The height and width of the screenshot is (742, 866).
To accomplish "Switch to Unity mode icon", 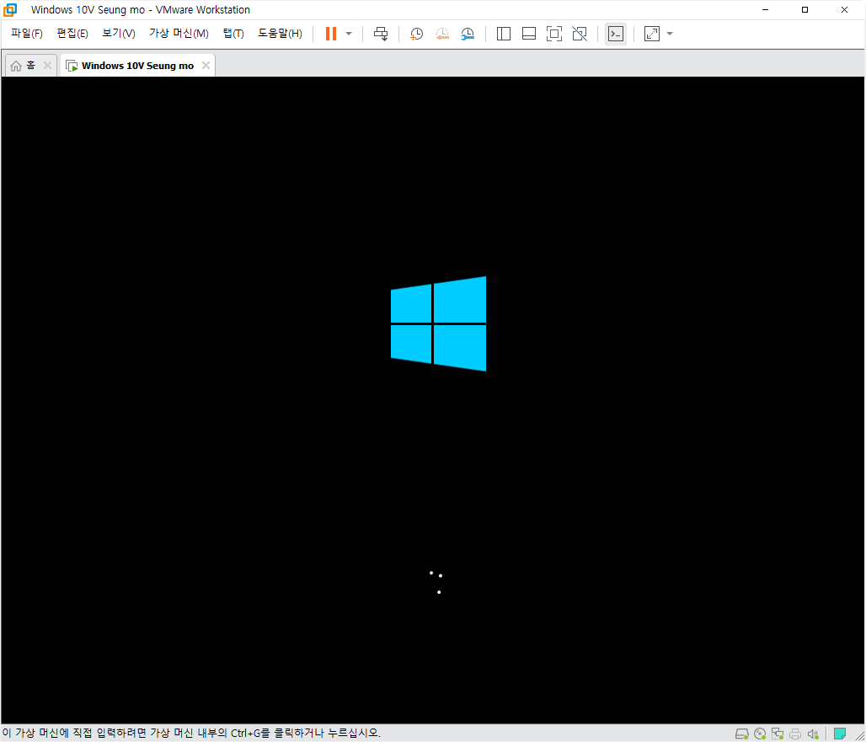I will (x=580, y=34).
